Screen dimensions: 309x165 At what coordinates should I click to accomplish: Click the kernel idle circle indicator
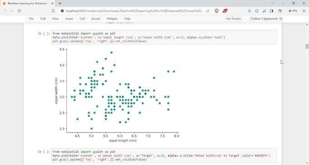[281, 19]
